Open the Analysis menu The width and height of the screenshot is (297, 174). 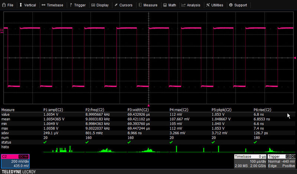[191, 5]
